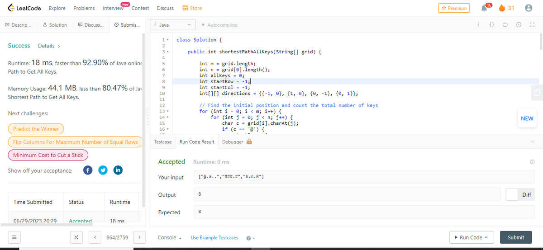Pick a random problem shuffle icon

click(76, 237)
